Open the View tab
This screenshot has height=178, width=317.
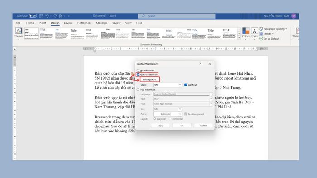128,23
